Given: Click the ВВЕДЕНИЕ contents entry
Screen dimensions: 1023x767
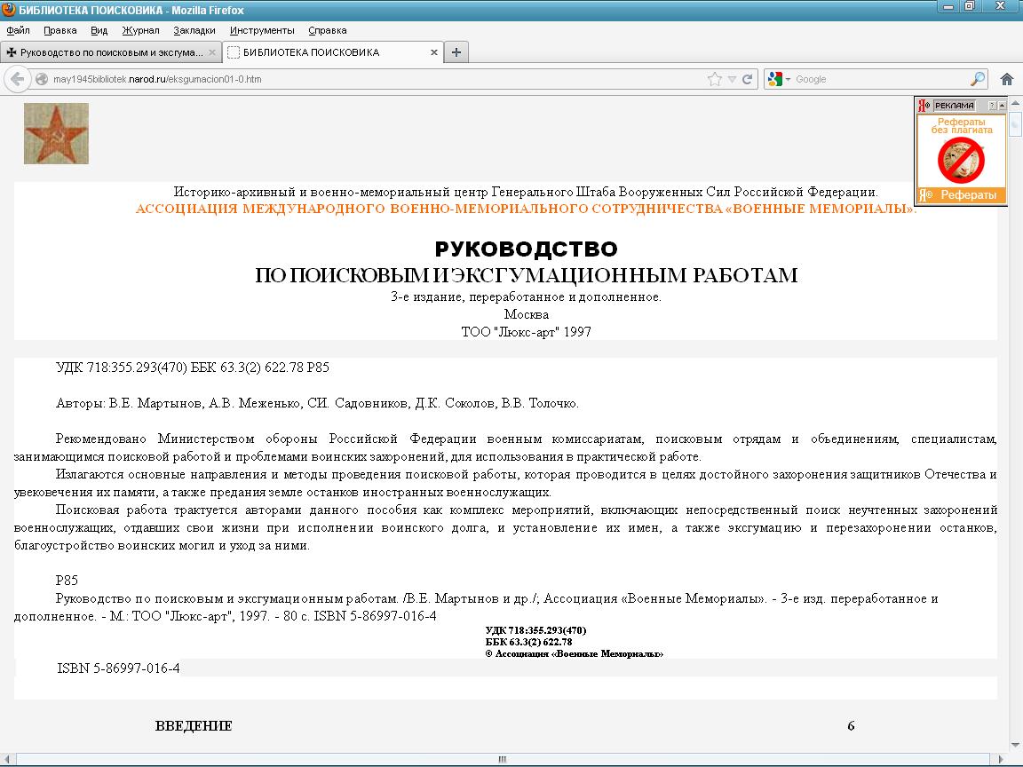Looking at the screenshot, I should [194, 726].
